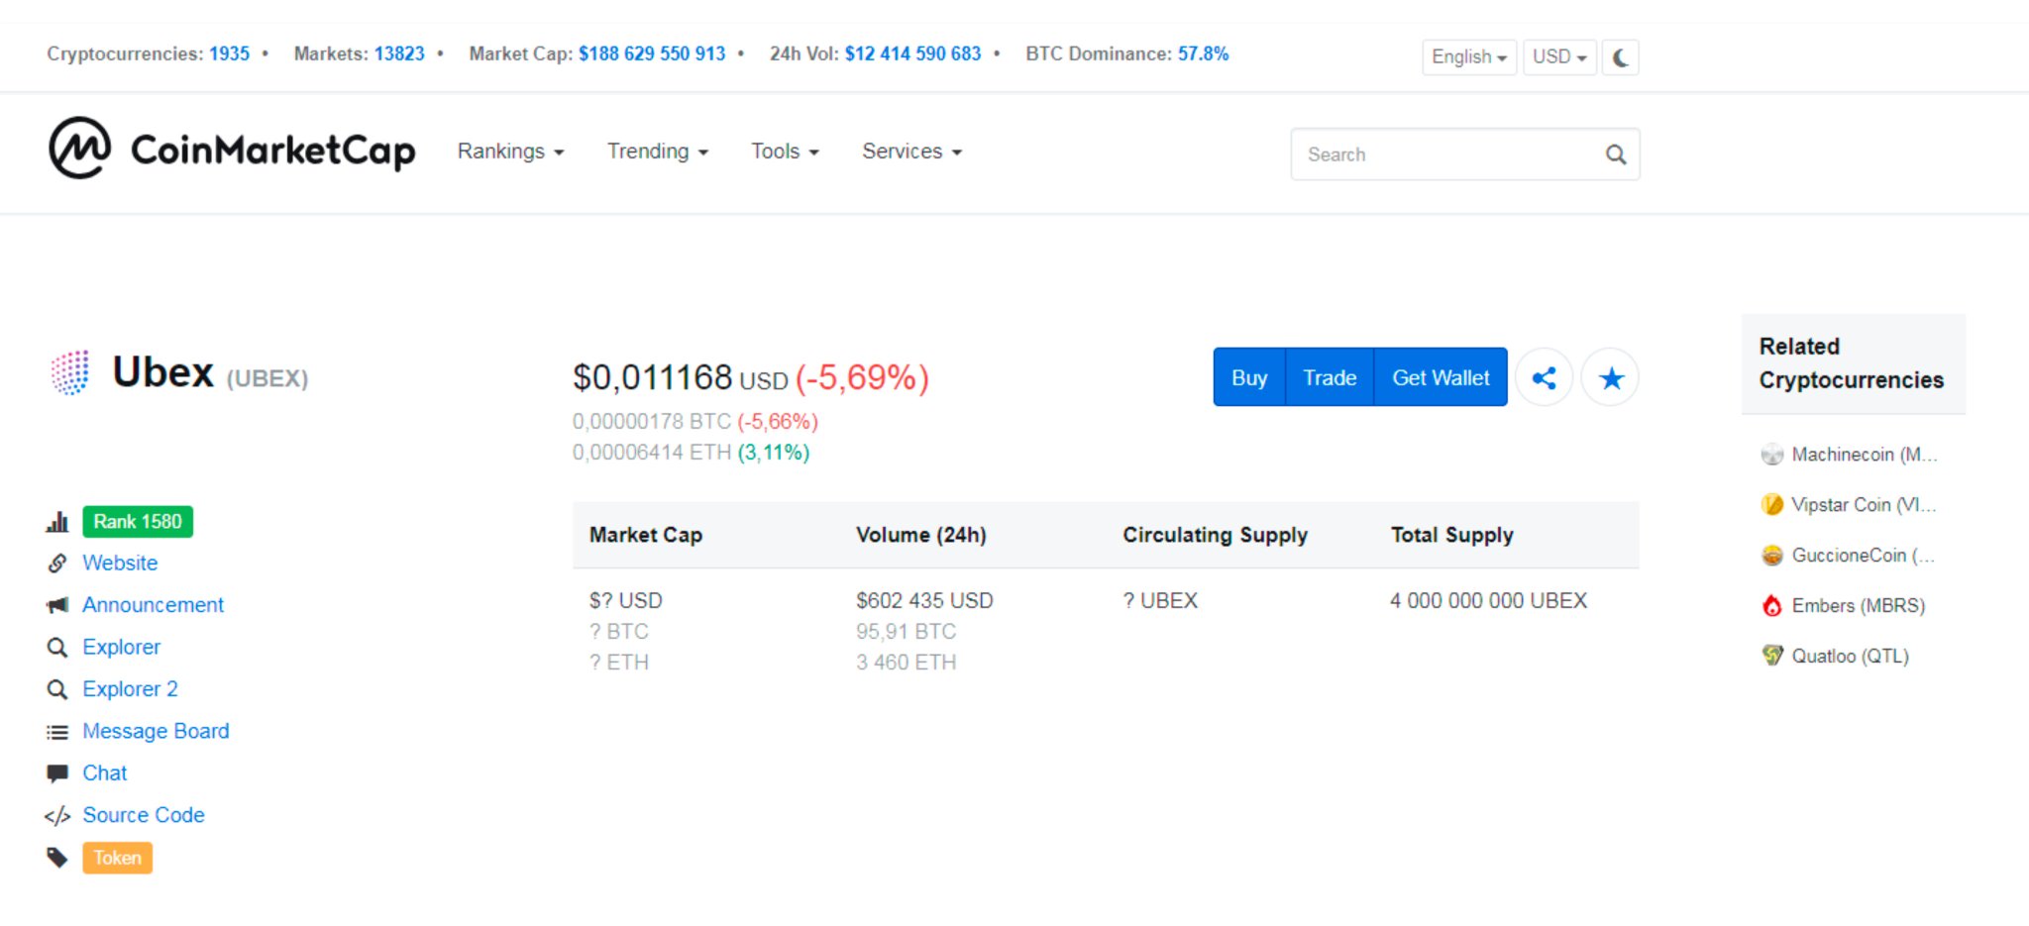
Task: Open the Quatloo (QTL) link
Action: click(1850, 656)
